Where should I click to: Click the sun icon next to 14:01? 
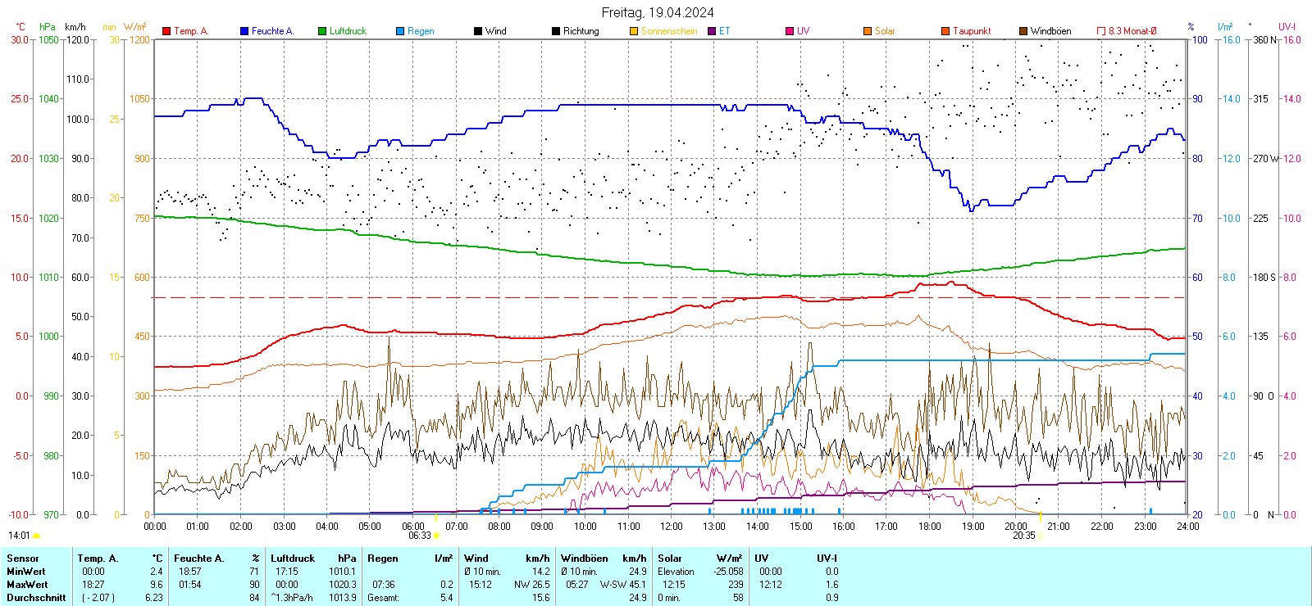36,536
